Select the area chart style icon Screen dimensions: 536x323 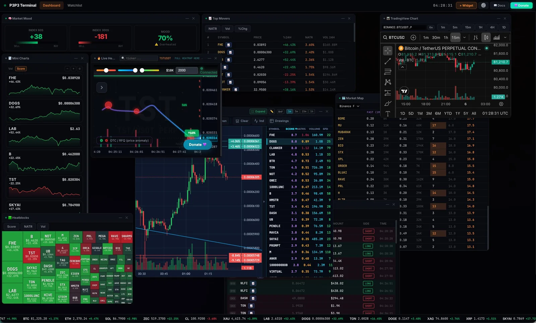(496, 37)
